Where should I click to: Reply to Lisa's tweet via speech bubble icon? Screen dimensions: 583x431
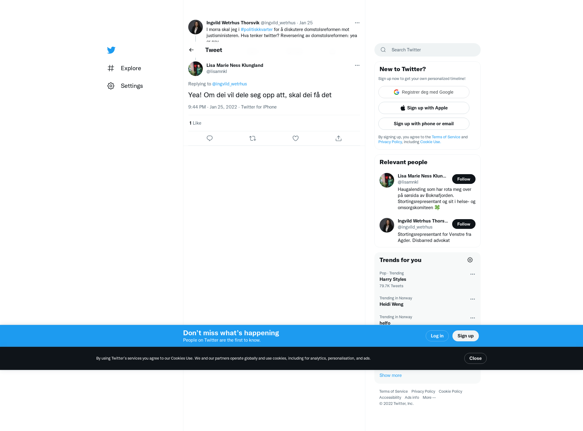[210, 138]
